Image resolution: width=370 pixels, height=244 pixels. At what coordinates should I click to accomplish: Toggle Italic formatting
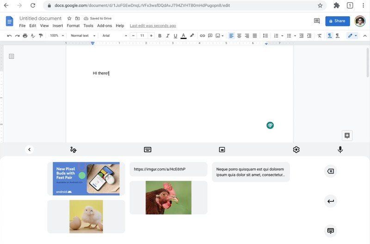pyautogui.click(x=167, y=36)
